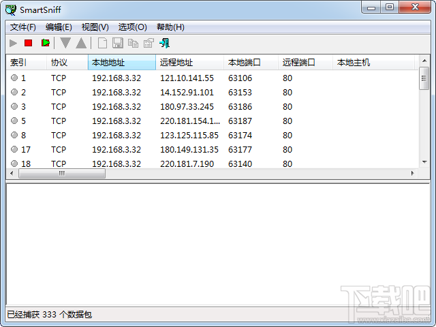Click the vertical scrollbar up arrow
The width and height of the screenshot is (436, 327).
pyautogui.click(x=424, y=61)
